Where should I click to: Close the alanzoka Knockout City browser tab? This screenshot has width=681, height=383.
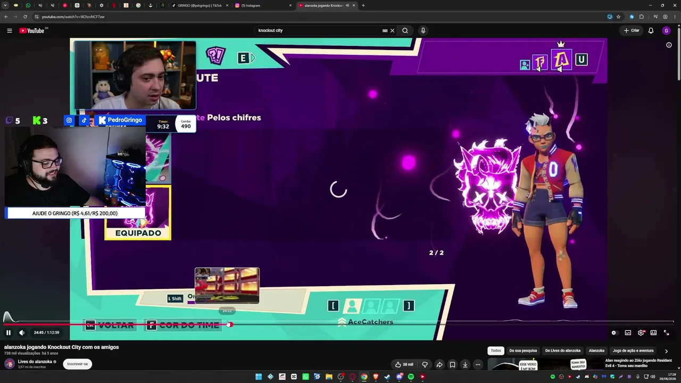tap(353, 5)
